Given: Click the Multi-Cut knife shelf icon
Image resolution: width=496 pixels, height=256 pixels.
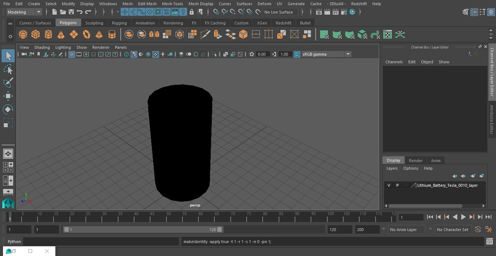Looking at the screenshot, I should 205,34.
